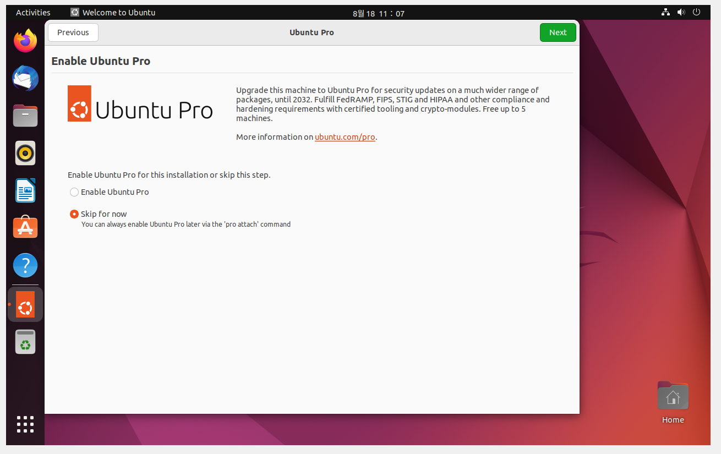Open the power menu icon
Image resolution: width=721 pixels, height=454 pixels.
point(696,12)
